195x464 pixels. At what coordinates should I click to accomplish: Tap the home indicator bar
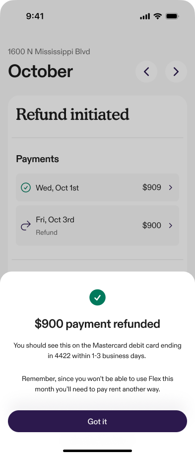tap(97, 451)
